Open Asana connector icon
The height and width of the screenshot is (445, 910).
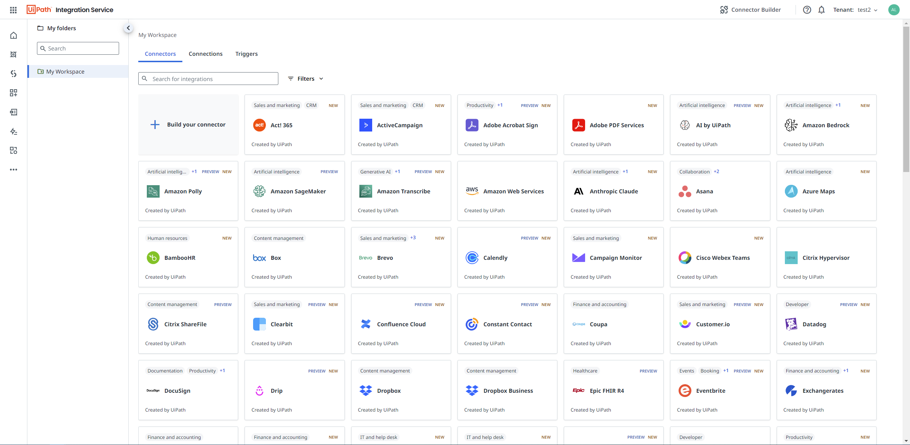tap(685, 191)
